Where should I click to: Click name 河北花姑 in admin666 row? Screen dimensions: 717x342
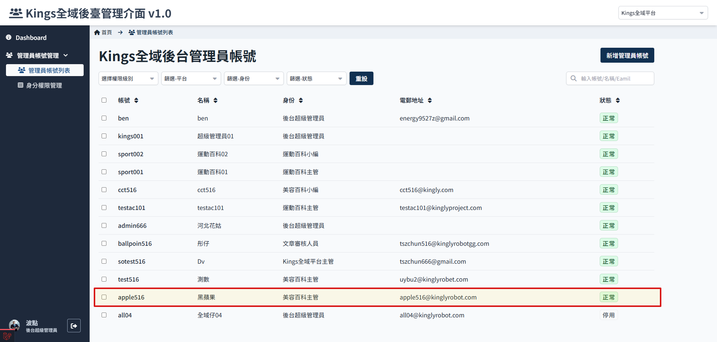click(209, 226)
